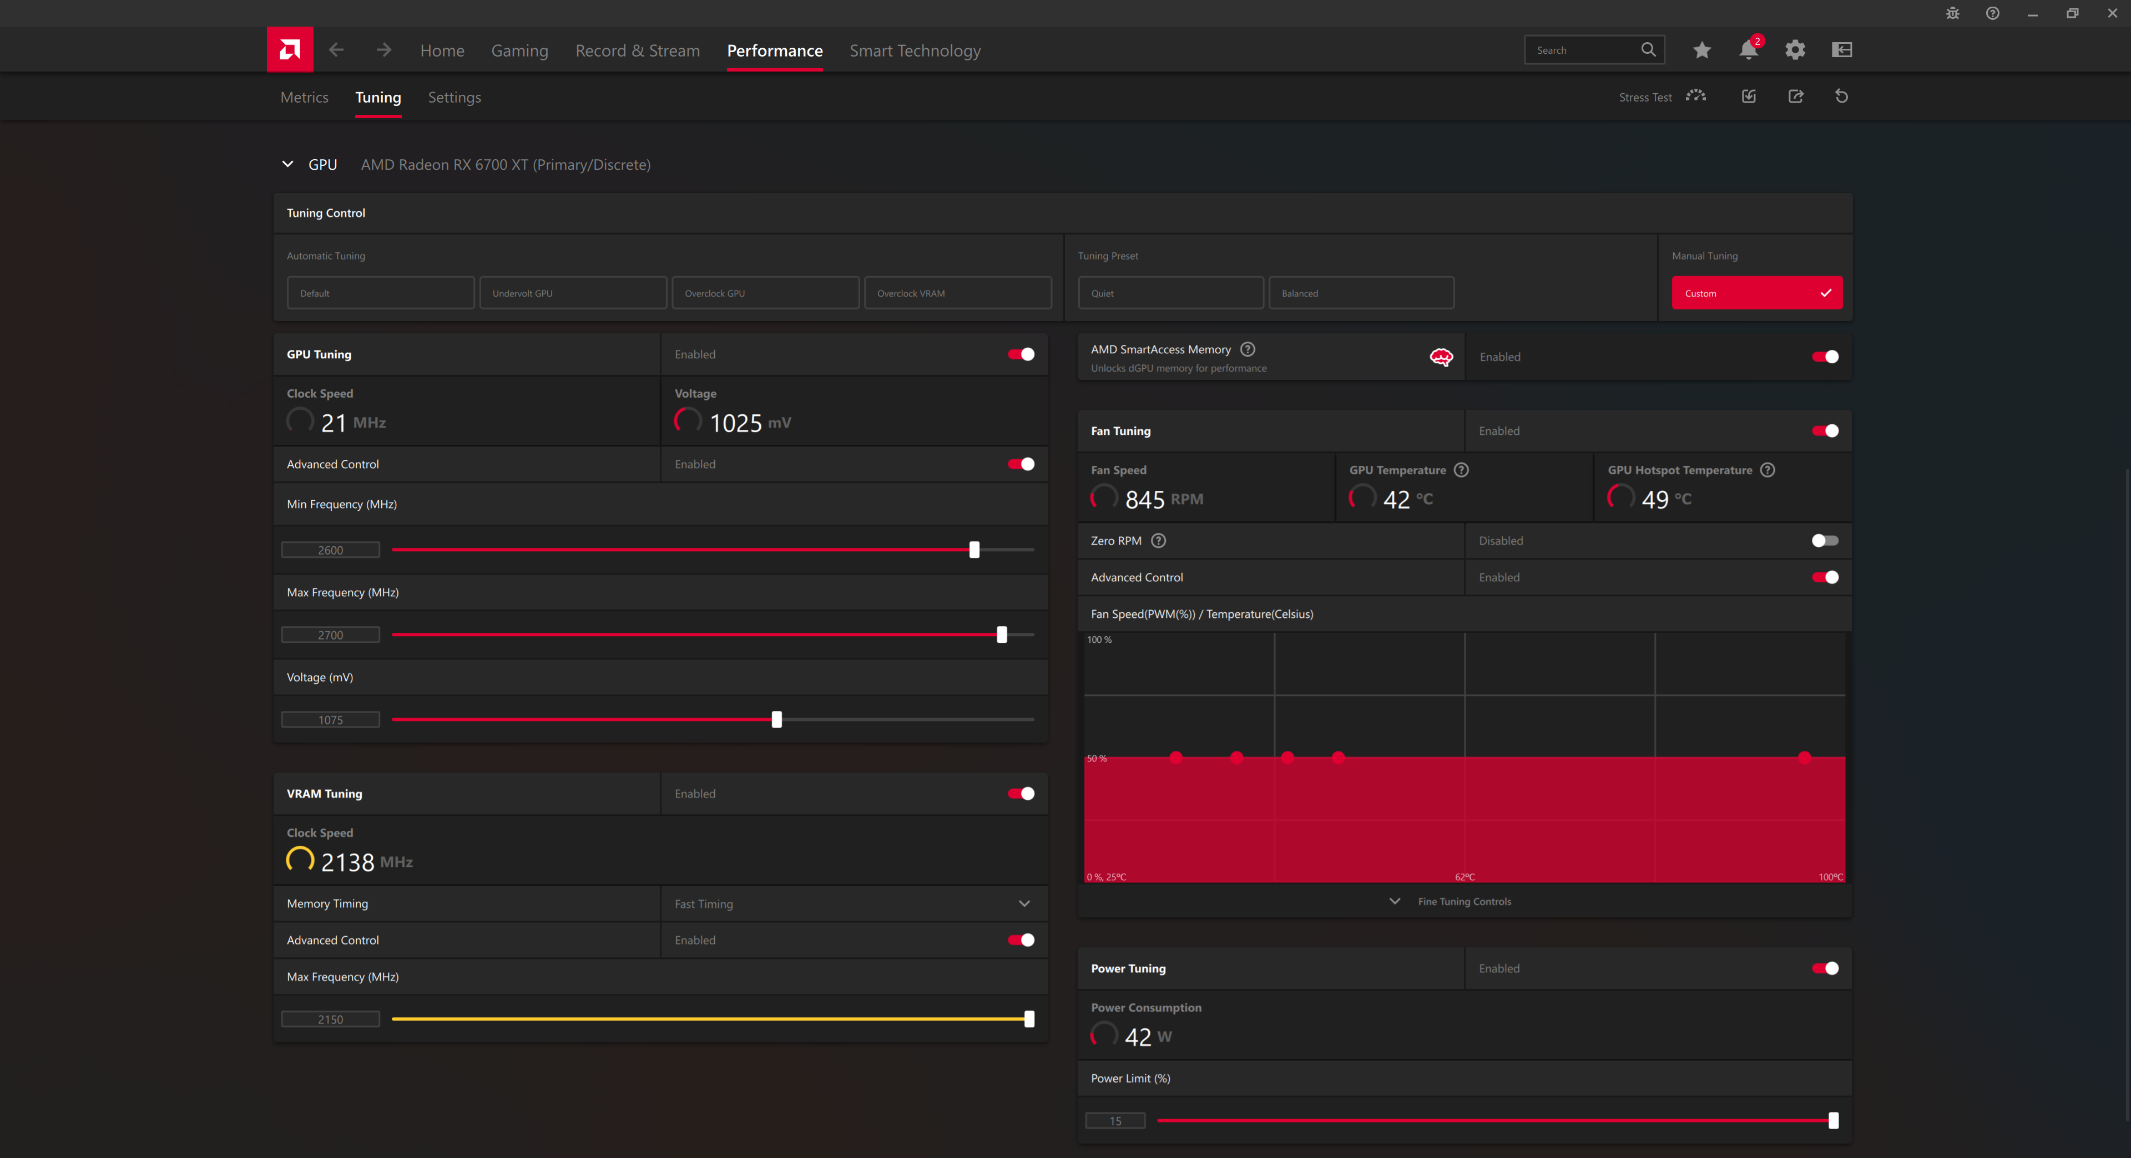Viewport: 2131px width, 1158px height.
Task: Select Default automatic tuning
Action: pyautogui.click(x=381, y=293)
